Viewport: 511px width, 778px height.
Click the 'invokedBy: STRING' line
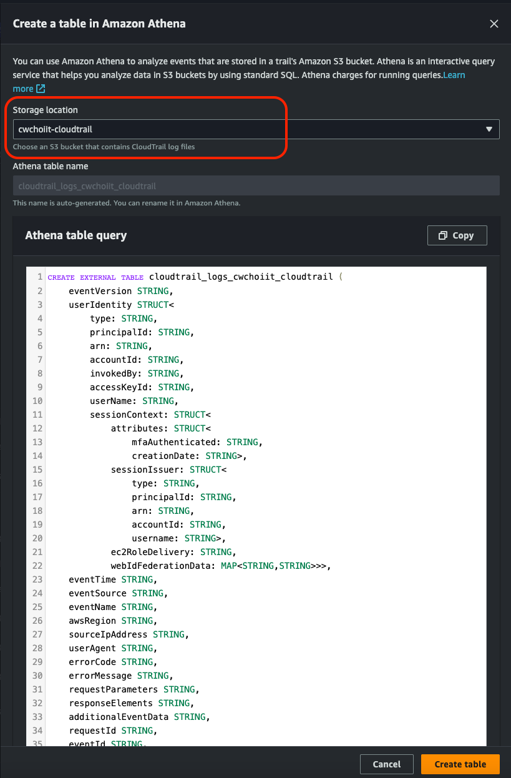[x=137, y=373]
